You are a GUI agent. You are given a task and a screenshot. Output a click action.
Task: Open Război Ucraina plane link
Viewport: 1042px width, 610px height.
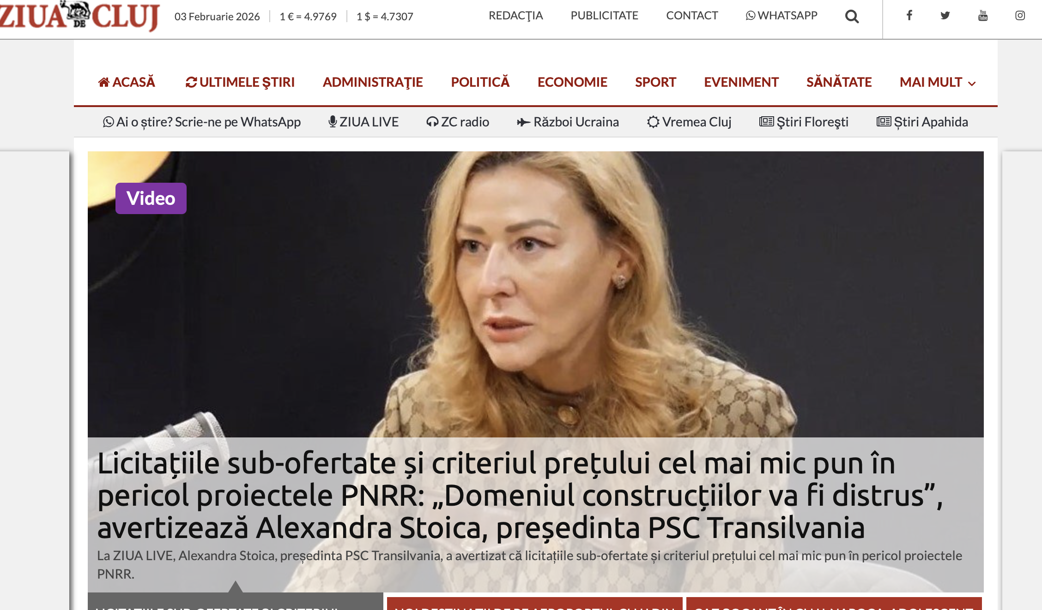pyautogui.click(x=568, y=122)
